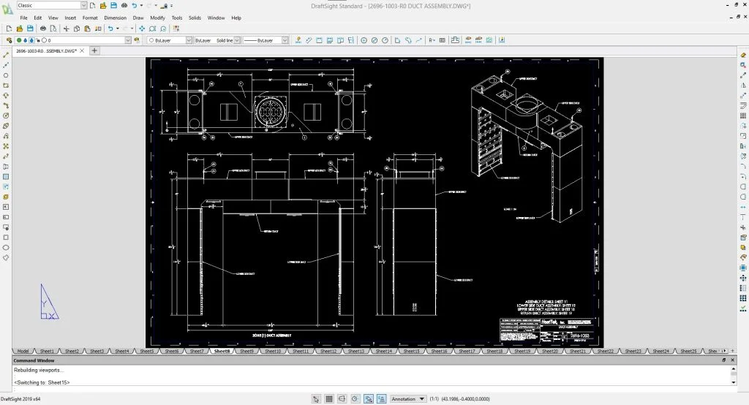Toggle Snap mode in the status bar
The width and height of the screenshot is (749, 405).
pos(315,399)
